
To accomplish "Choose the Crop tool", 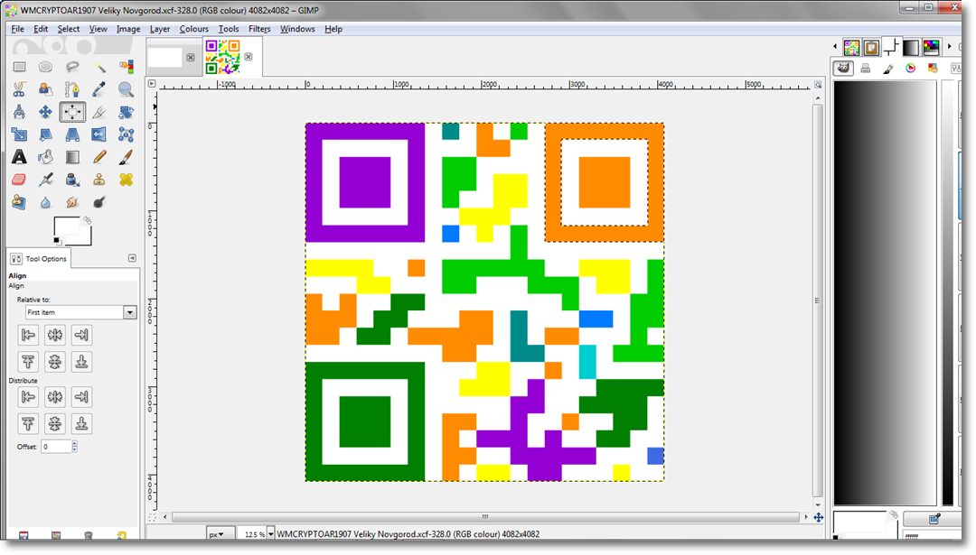I will coord(99,112).
